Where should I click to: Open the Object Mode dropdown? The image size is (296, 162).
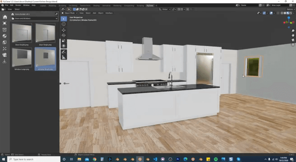click(69, 13)
